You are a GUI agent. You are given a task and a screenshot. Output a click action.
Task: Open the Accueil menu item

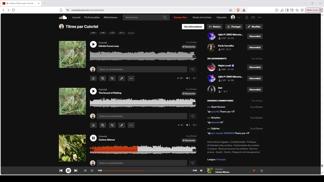[76, 17]
